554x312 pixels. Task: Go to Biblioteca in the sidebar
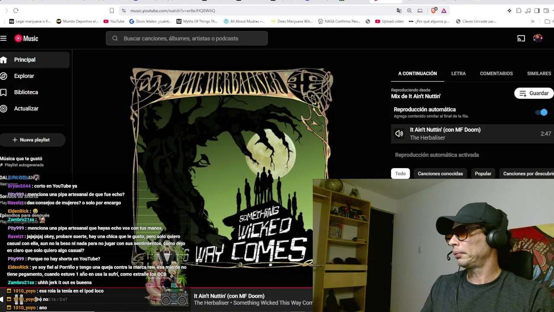click(x=35, y=92)
